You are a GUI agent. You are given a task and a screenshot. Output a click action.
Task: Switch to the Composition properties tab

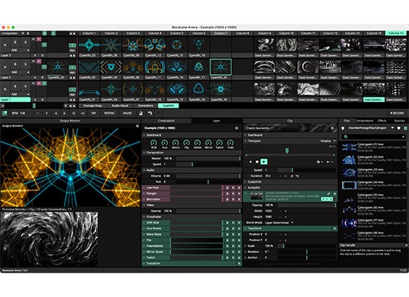[166, 121]
